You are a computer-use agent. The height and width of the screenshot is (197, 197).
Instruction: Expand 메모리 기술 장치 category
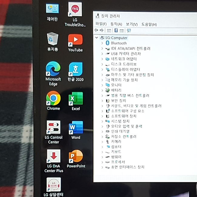pos(102,80)
